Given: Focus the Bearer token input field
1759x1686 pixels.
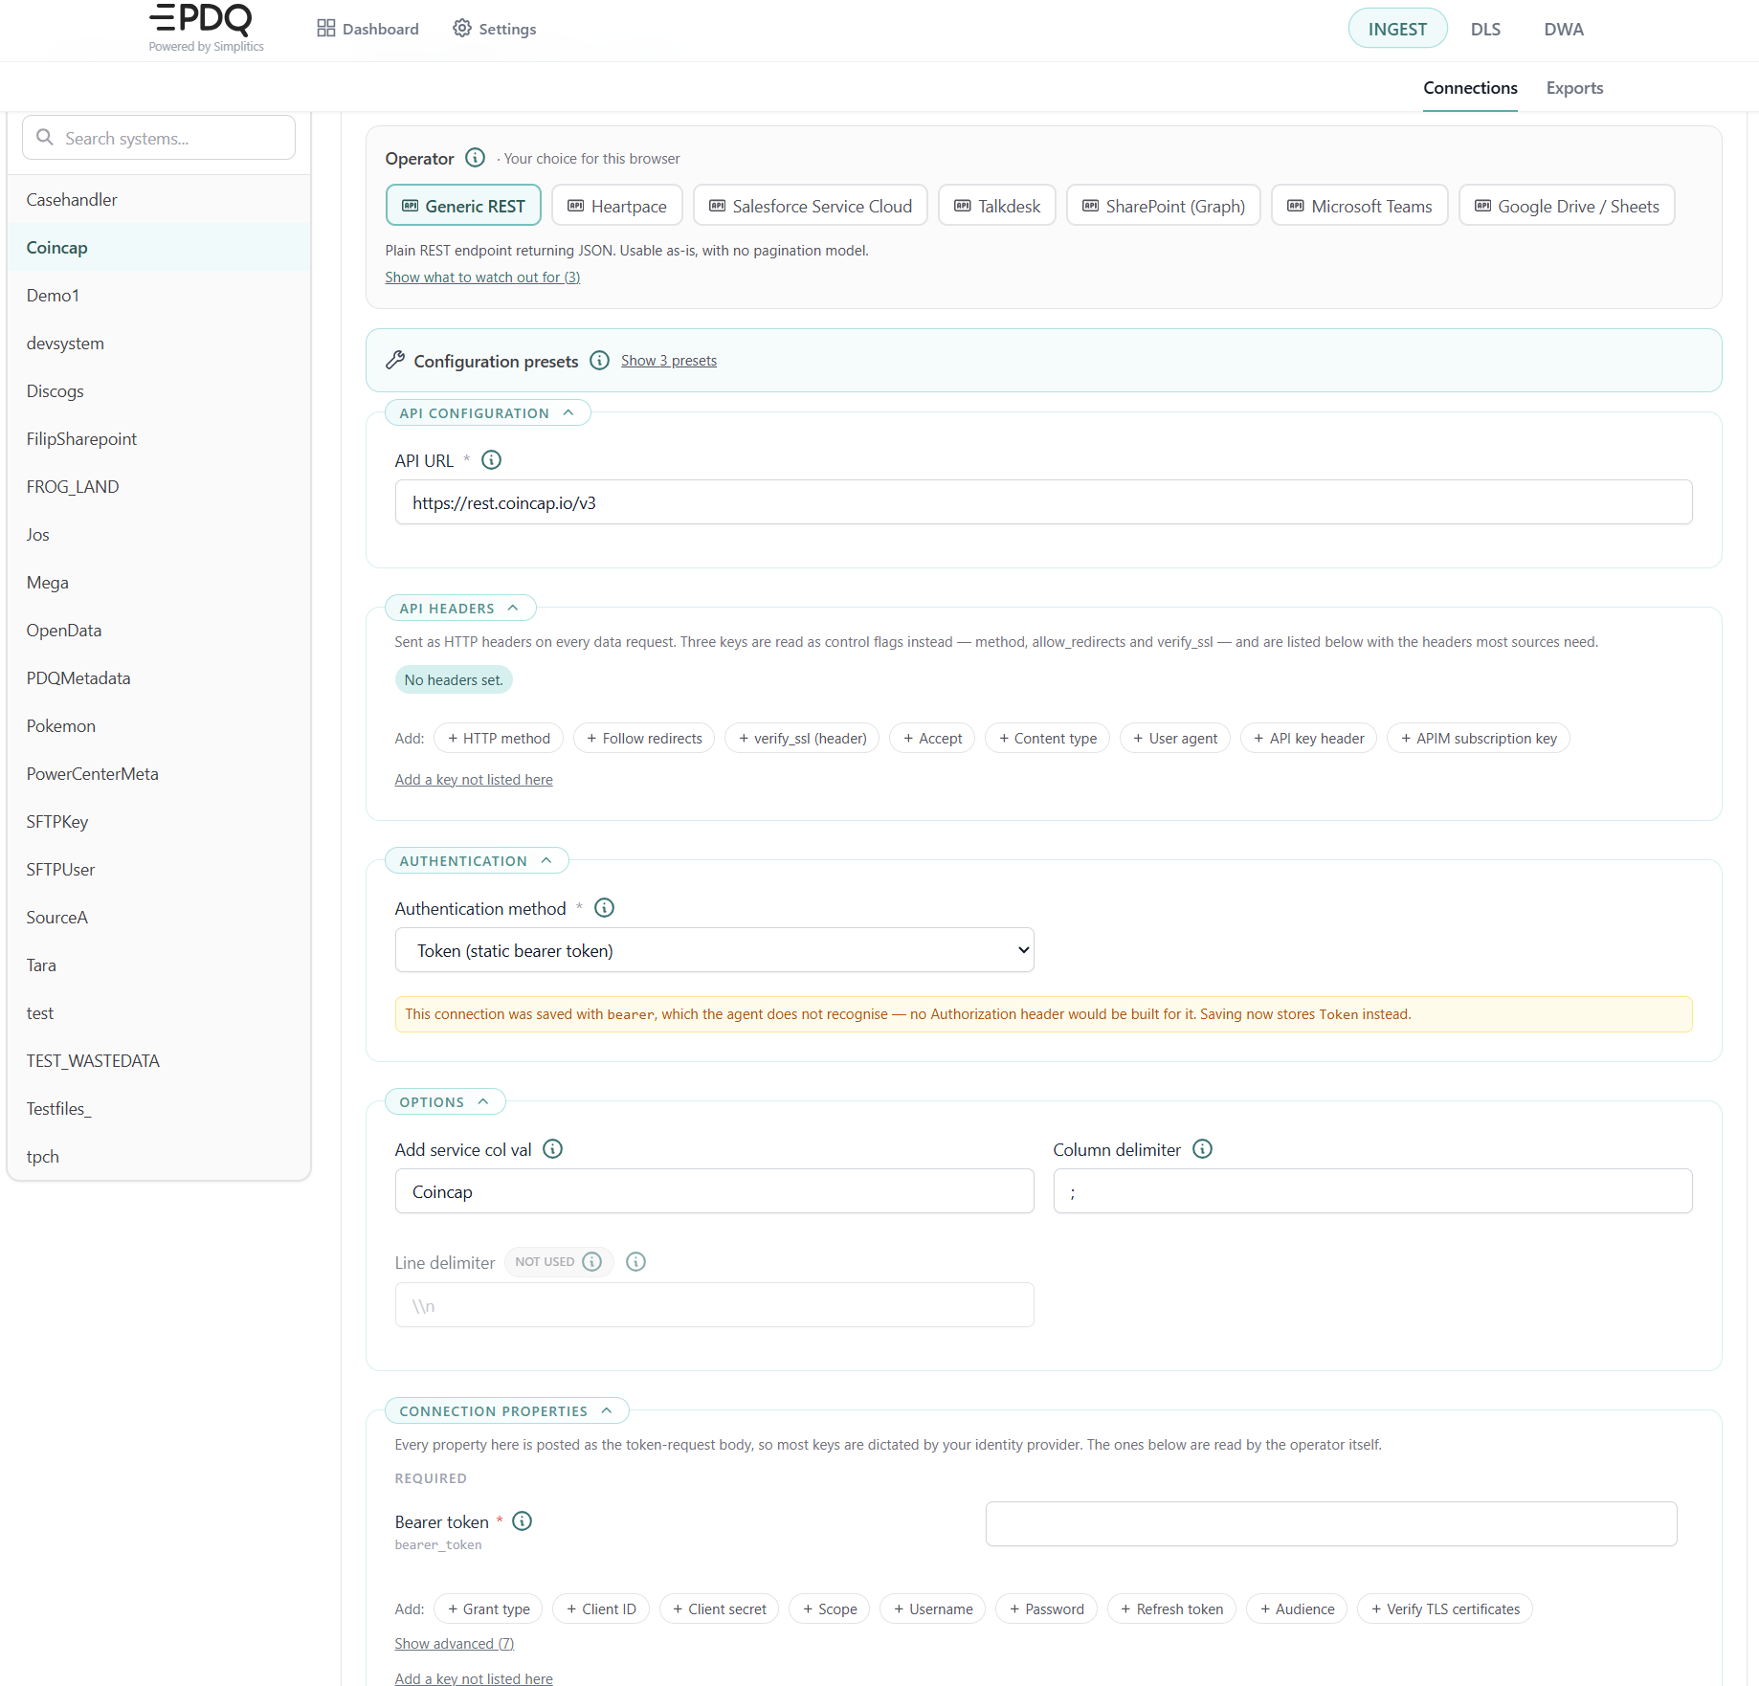Looking at the screenshot, I should tap(1331, 1523).
